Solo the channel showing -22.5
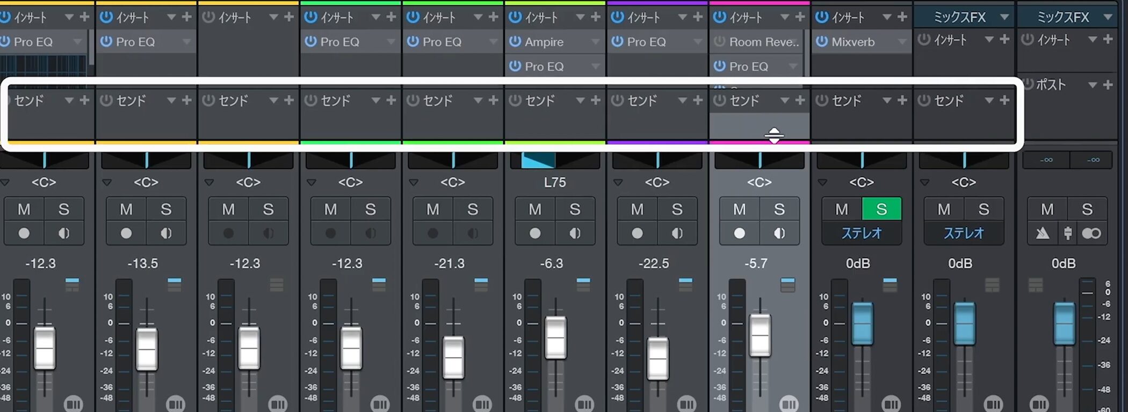The image size is (1128, 412). coord(677,209)
